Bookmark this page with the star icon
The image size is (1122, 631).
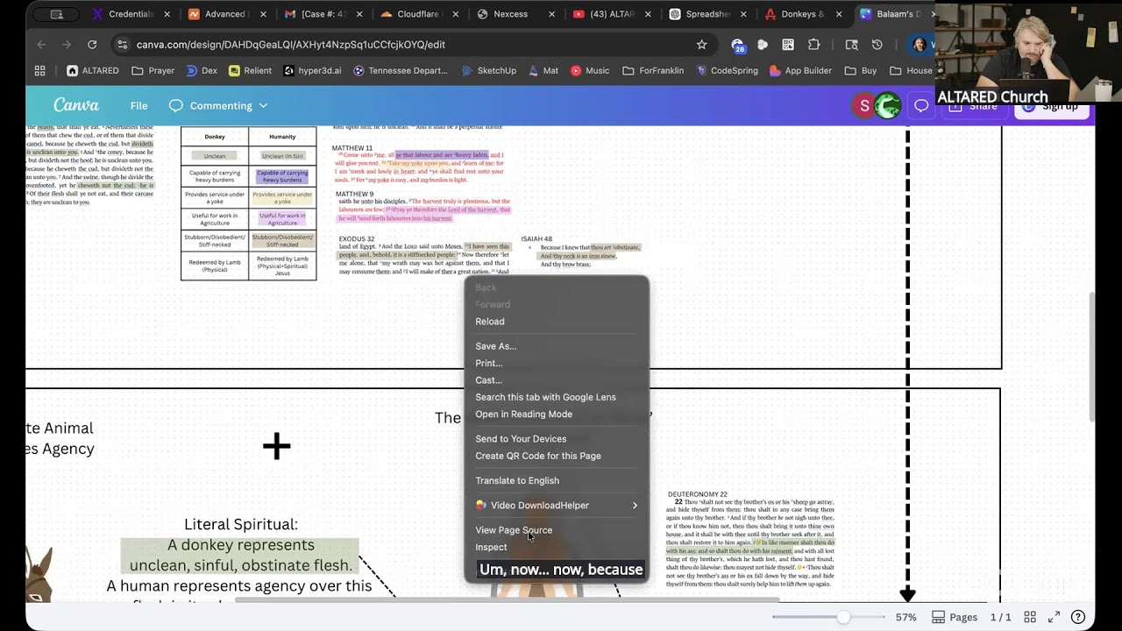701,45
